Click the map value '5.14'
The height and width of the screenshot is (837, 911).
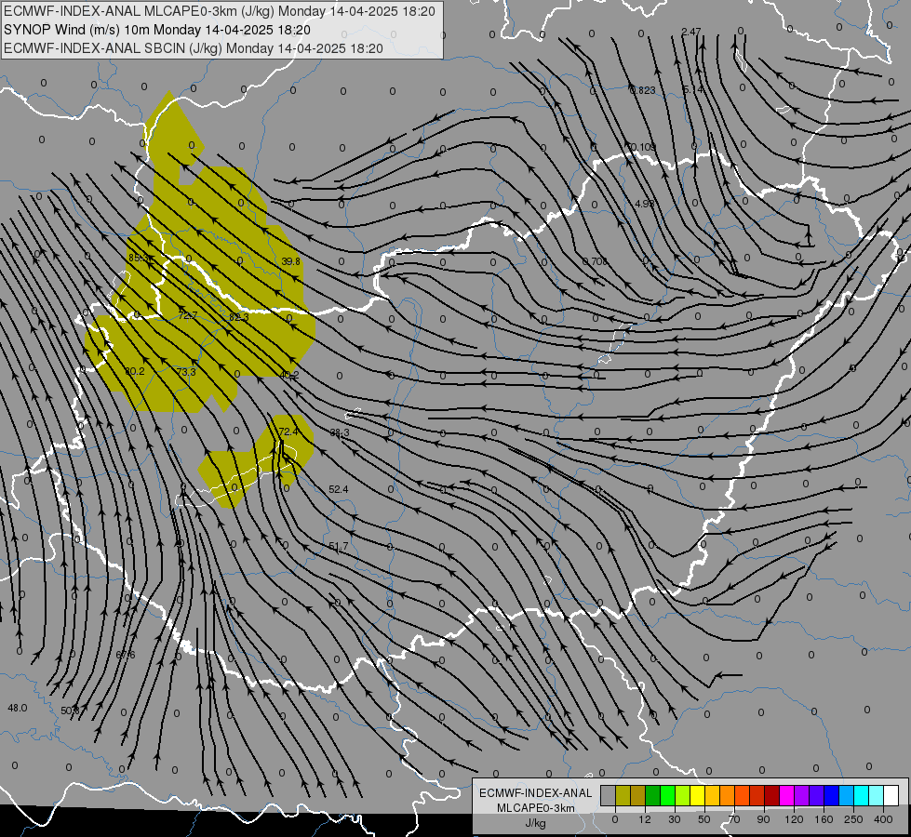(x=693, y=89)
